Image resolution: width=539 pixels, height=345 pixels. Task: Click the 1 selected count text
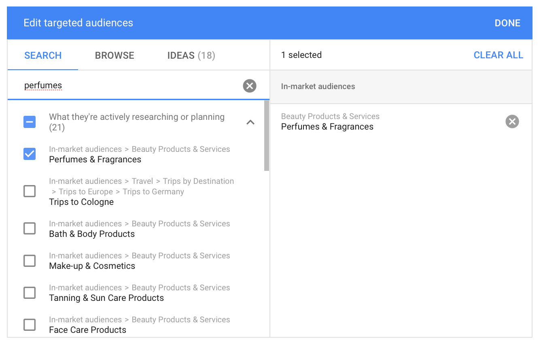pos(301,55)
